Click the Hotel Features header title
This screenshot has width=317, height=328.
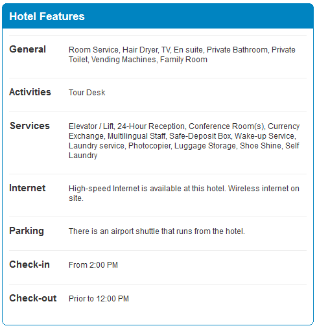click(x=47, y=16)
